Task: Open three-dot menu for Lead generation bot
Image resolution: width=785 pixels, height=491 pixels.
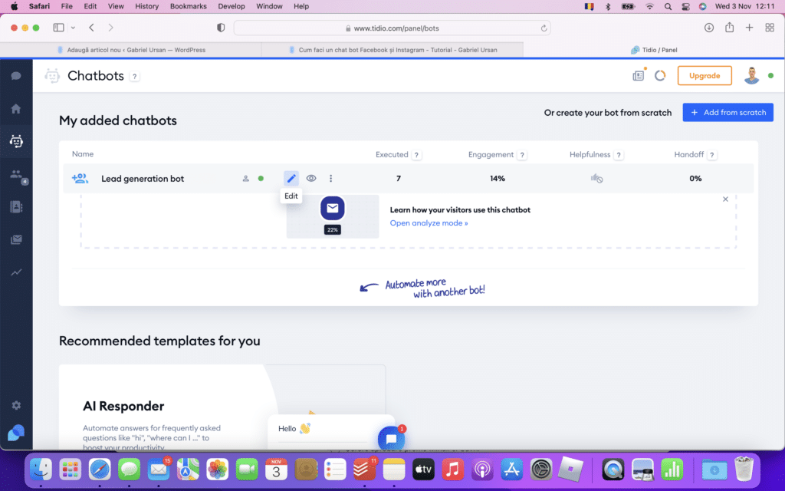Action: pos(330,178)
